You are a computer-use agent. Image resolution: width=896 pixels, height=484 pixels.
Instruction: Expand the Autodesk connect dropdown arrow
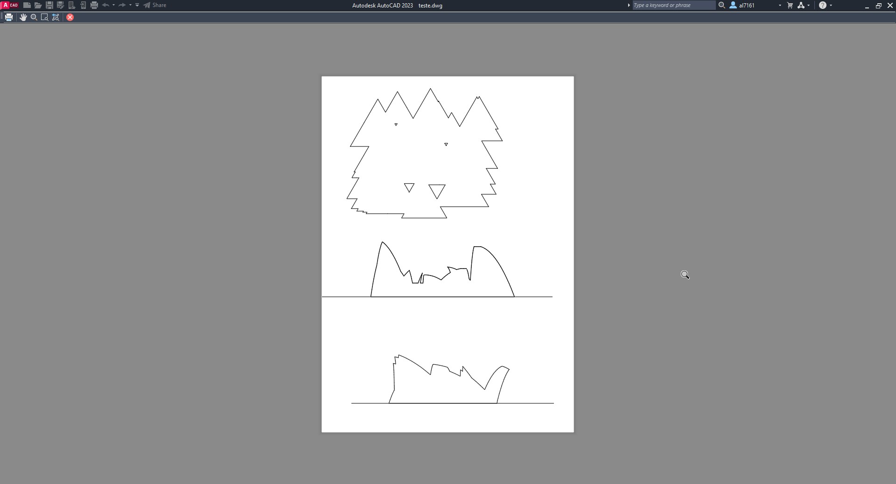point(809,5)
